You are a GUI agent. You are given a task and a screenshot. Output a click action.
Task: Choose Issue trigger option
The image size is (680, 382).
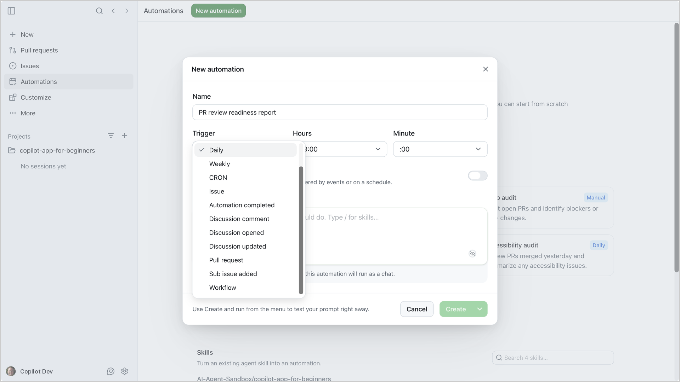click(245, 191)
